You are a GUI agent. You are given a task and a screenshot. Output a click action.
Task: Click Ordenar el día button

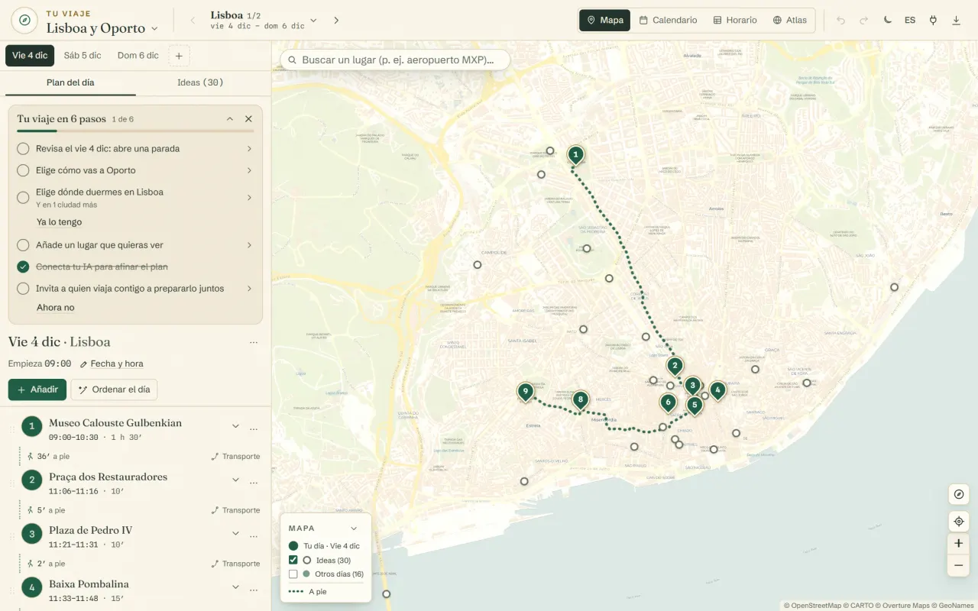[x=114, y=390]
